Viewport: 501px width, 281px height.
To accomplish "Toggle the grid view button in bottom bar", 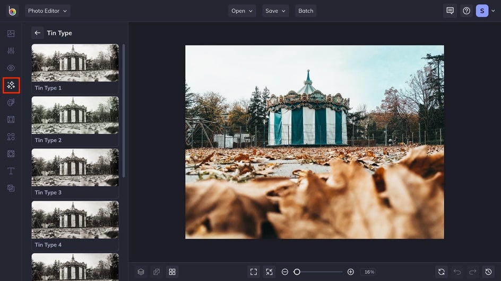I will (172, 271).
